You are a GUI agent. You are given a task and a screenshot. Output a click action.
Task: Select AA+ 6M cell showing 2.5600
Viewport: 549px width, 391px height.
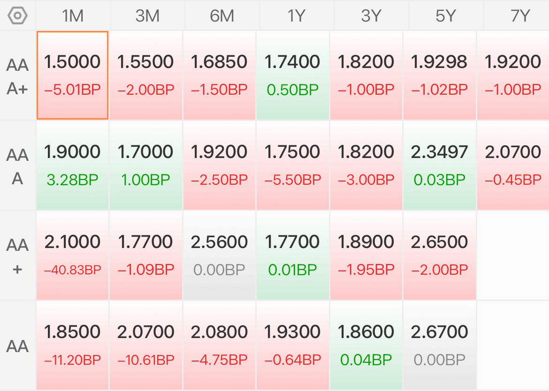[219, 256]
